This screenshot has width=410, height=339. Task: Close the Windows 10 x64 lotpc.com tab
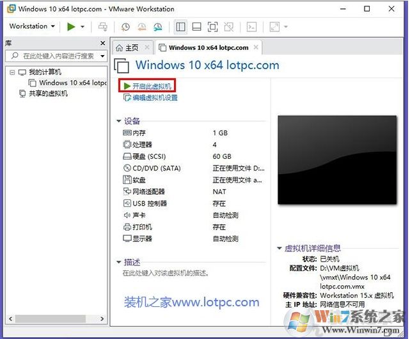pyautogui.click(x=256, y=47)
